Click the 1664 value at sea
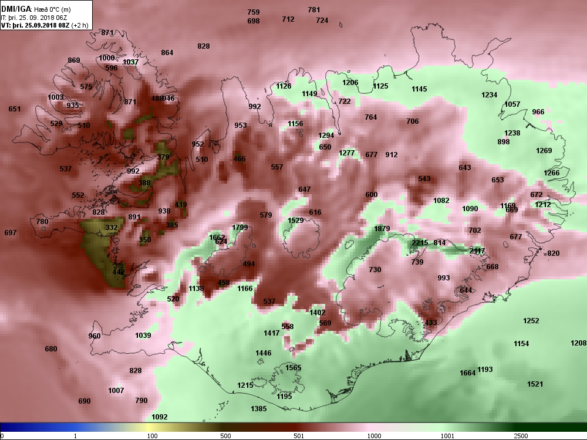587x440 pixels. point(468,373)
